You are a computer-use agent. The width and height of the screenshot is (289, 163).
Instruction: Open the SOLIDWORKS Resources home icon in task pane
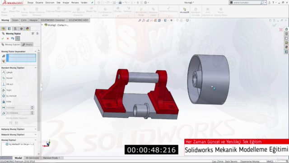(286, 29)
